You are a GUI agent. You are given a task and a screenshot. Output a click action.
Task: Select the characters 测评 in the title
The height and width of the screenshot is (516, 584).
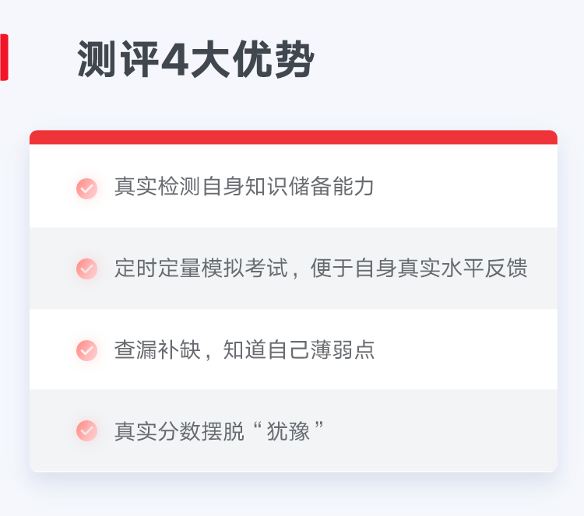[118, 59]
